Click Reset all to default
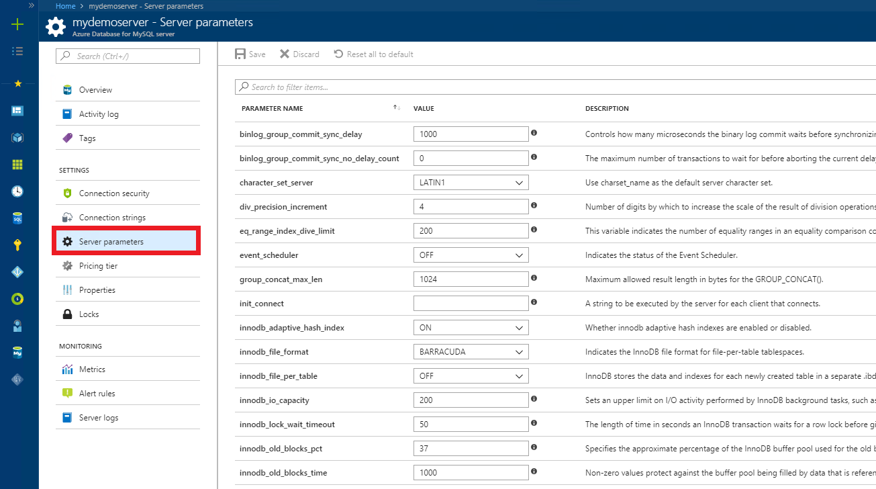 [373, 54]
